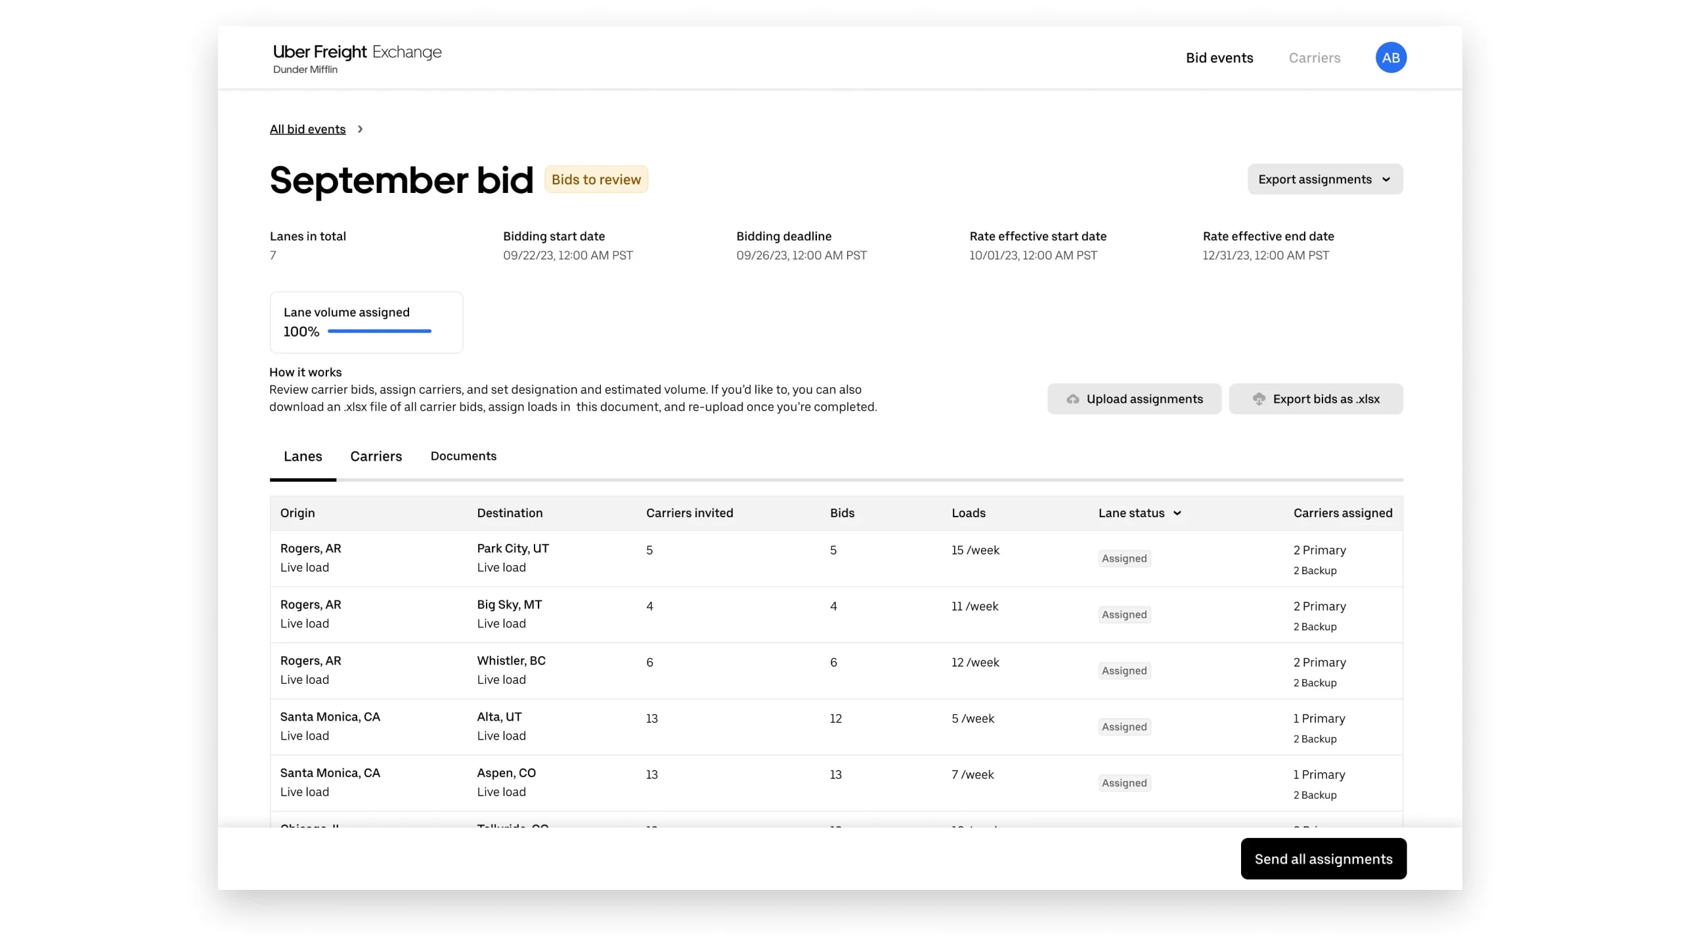Select the Assigned badge on the Whistler, BC lane

click(x=1124, y=670)
